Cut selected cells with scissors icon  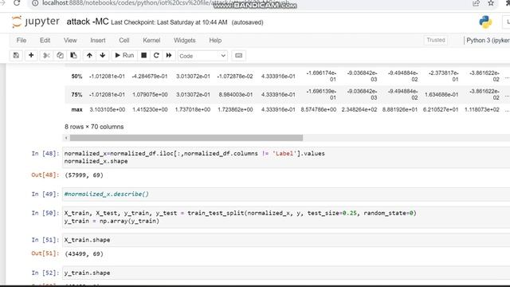pyautogui.click(x=46, y=55)
